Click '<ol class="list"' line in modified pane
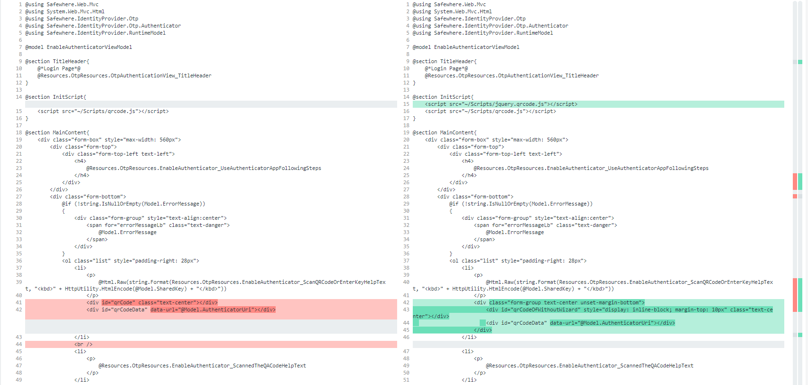The width and height of the screenshot is (808, 385). pos(518,261)
